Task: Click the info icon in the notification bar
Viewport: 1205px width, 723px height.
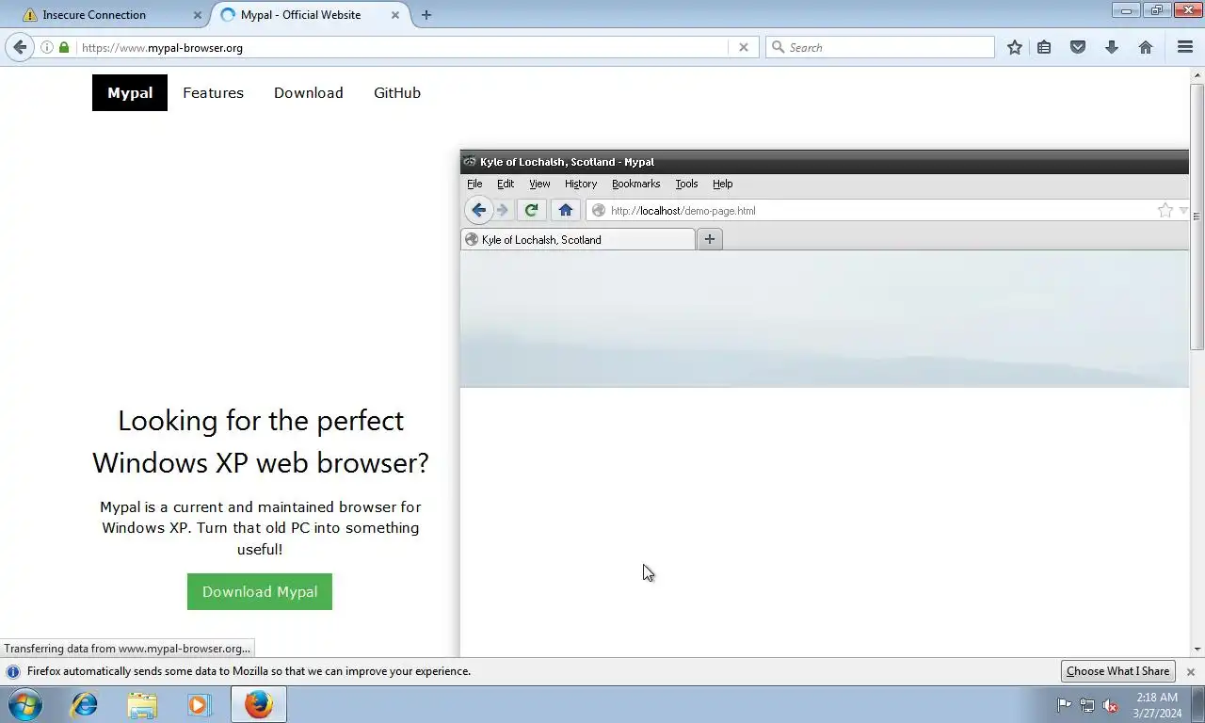Action: pos(13,671)
